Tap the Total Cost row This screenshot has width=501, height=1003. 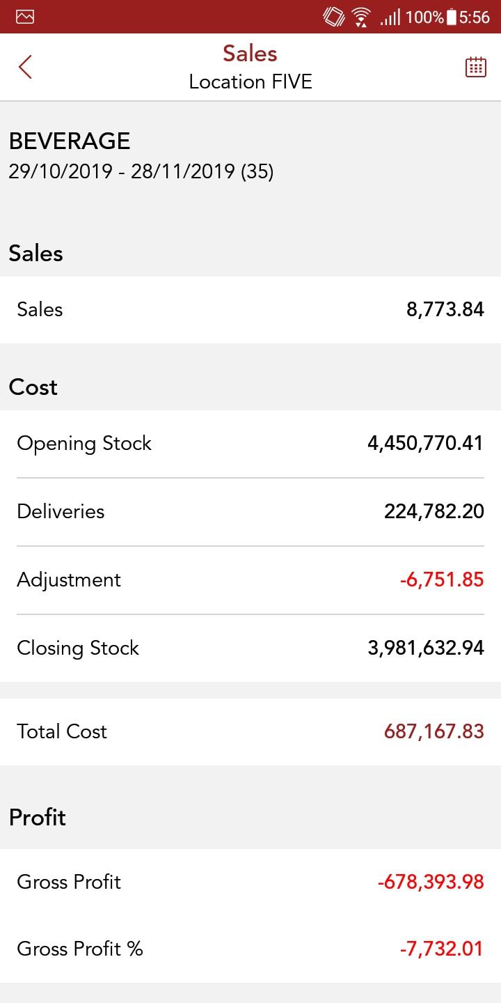click(250, 731)
